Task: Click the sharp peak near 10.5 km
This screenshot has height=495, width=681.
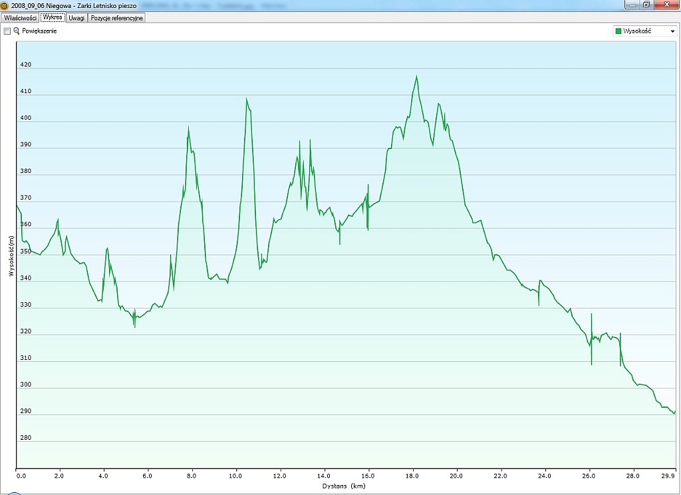Action: 246,99
